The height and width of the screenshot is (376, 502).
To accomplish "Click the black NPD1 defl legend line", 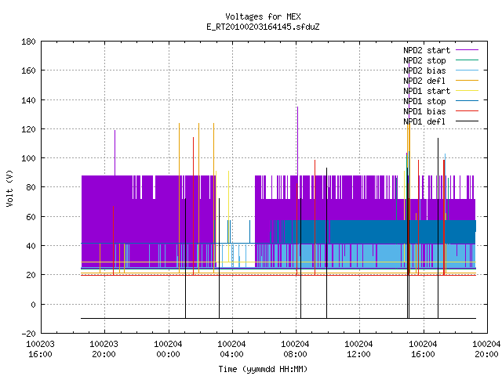I will coord(467,121).
